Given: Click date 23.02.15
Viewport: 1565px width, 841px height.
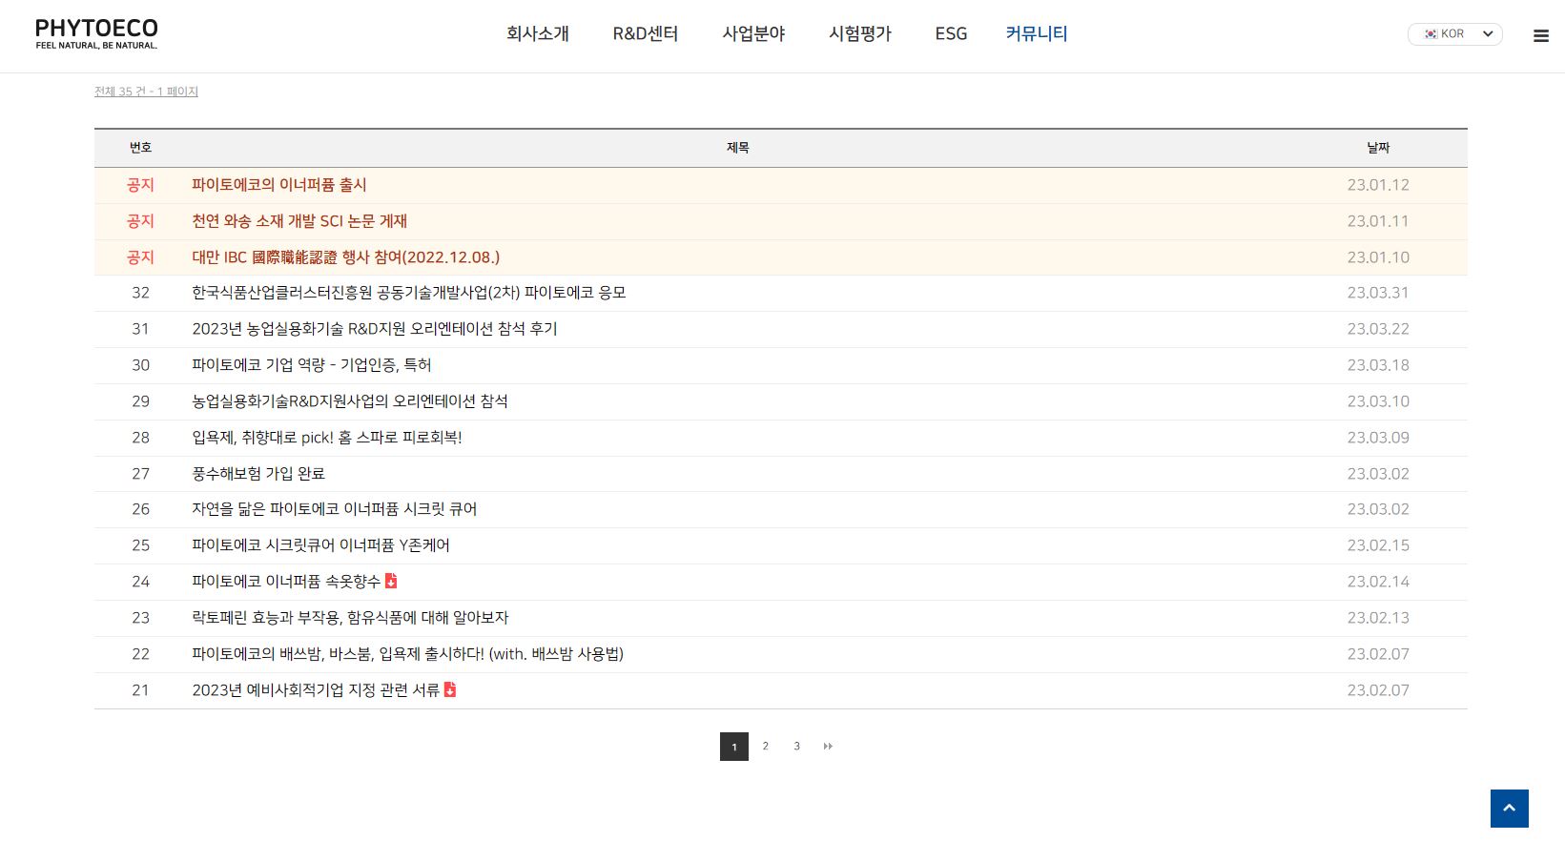Looking at the screenshot, I should click(1378, 545).
